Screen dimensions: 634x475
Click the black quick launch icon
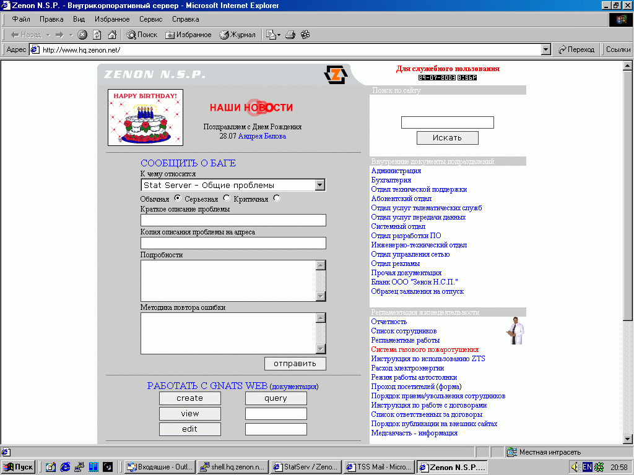pyautogui.click(x=108, y=467)
